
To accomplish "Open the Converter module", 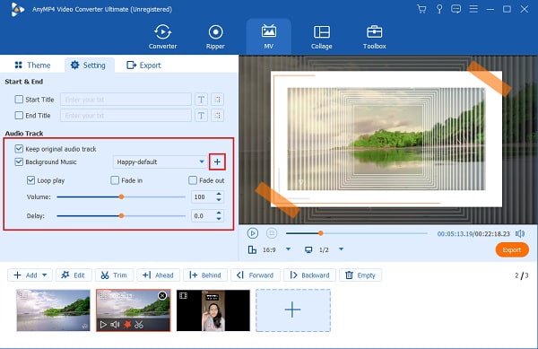I will point(162,37).
